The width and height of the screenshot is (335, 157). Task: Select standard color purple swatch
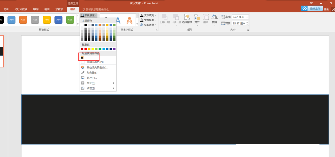click(x=114, y=49)
